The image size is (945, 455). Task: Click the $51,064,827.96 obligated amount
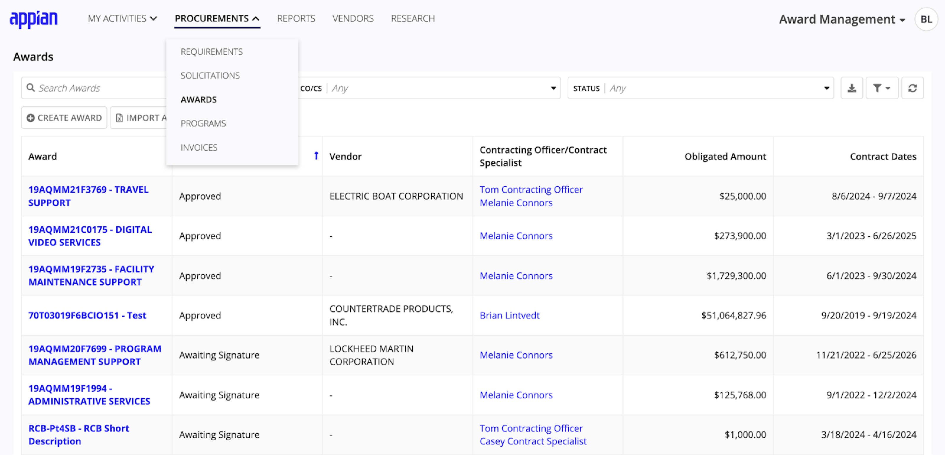point(734,315)
